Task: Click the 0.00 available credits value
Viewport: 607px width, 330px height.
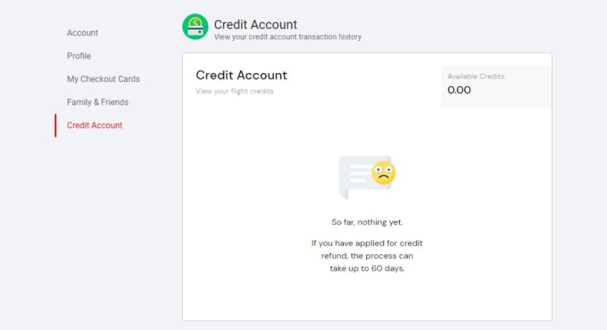Action: click(x=459, y=90)
